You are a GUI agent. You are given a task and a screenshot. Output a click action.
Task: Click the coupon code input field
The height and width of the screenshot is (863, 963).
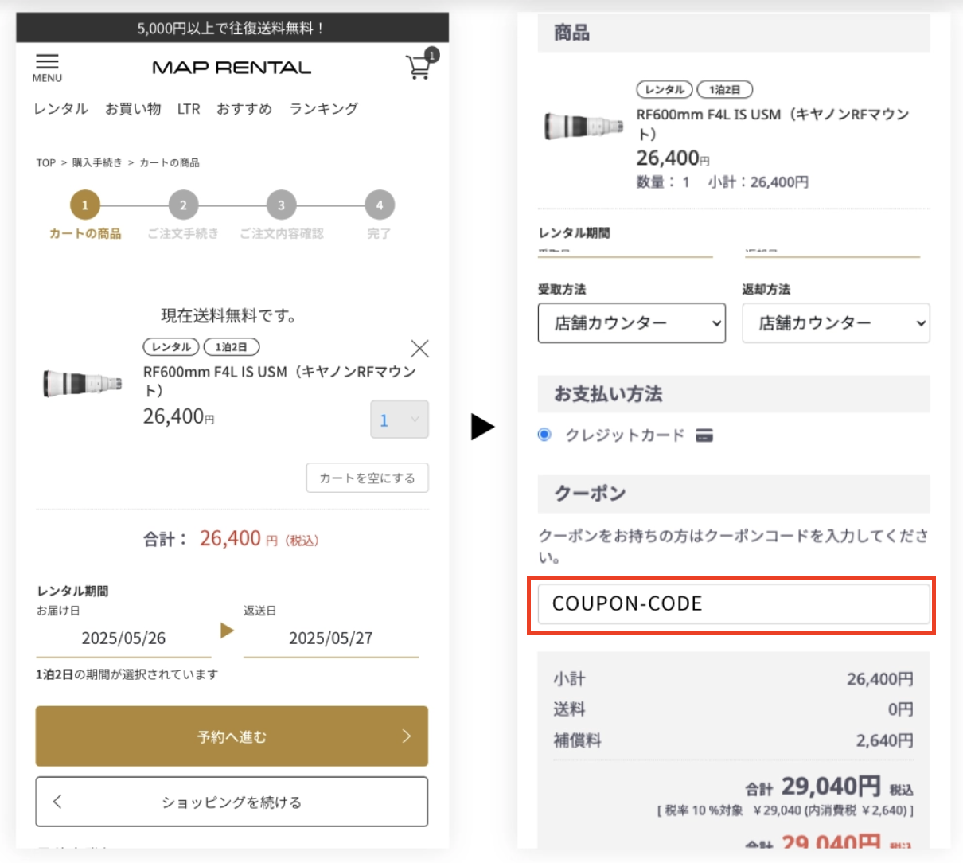coord(732,604)
